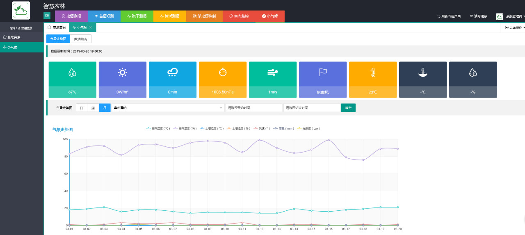Click the 东南风 wind direction value
525x235 pixels.
[x=323, y=92]
